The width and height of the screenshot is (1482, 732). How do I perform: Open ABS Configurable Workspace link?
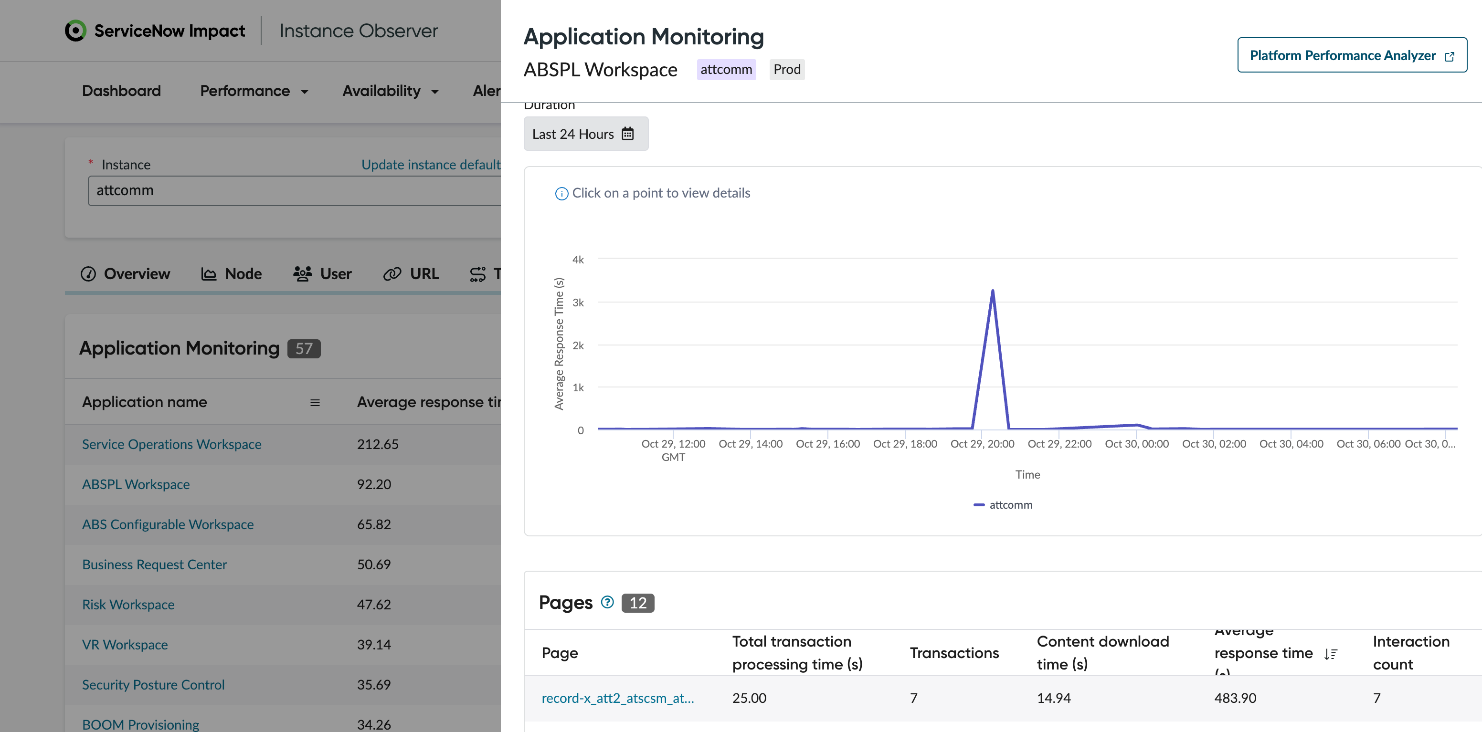[x=168, y=524]
